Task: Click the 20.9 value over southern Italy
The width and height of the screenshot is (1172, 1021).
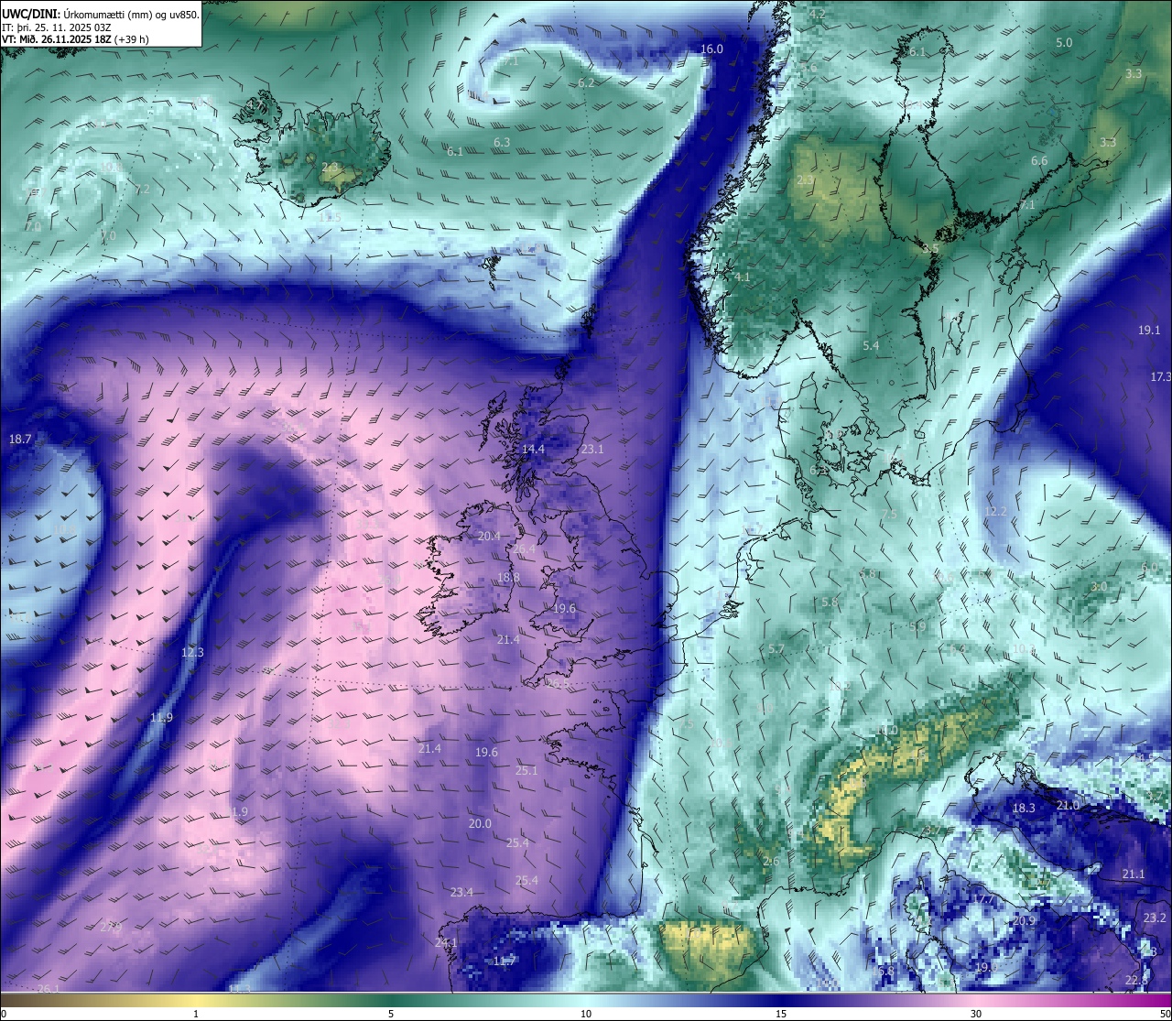Action: pyautogui.click(x=1025, y=921)
